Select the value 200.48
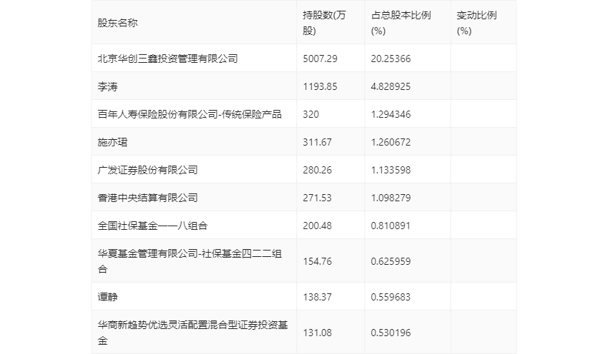 317,226
